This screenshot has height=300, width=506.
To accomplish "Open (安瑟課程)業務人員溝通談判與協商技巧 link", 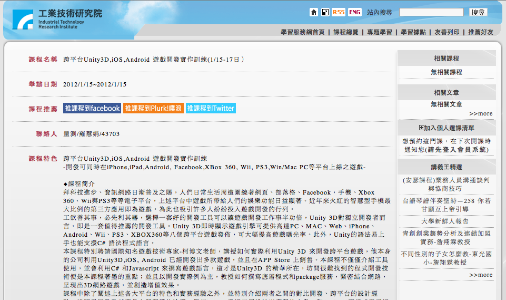I will pyautogui.click(x=446, y=184).
